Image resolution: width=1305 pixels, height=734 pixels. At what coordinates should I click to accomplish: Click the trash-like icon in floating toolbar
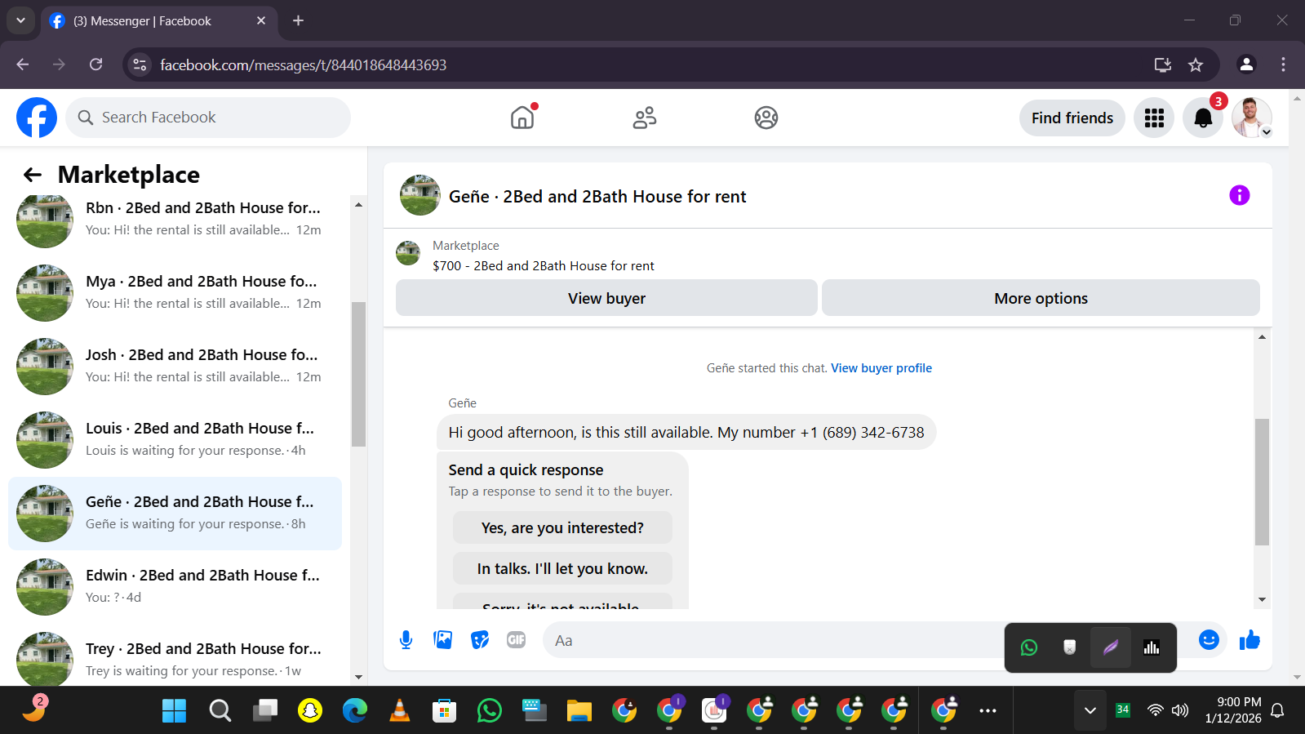point(1070,647)
